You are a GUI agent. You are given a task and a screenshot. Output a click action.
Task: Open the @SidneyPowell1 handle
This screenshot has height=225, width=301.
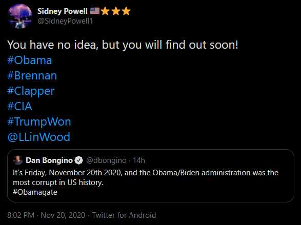pyautogui.click(x=65, y=21)
